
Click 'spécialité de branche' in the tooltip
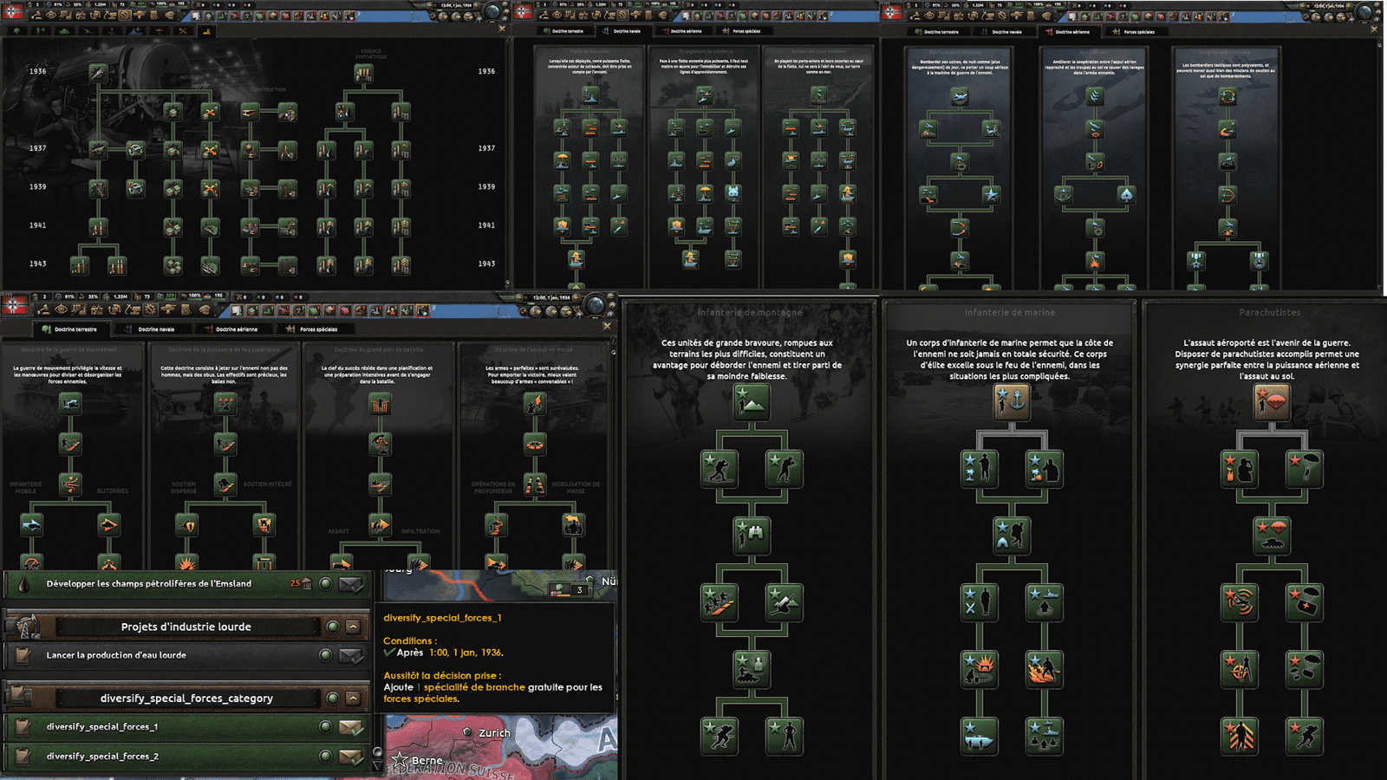(474, 687)
